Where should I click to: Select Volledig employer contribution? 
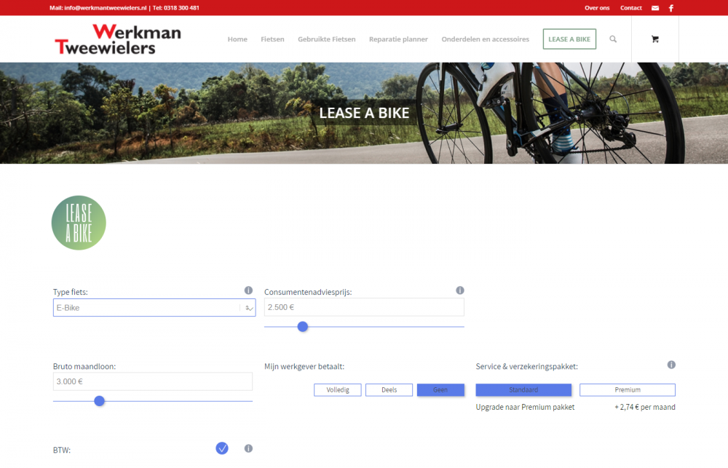coord(338,390)
